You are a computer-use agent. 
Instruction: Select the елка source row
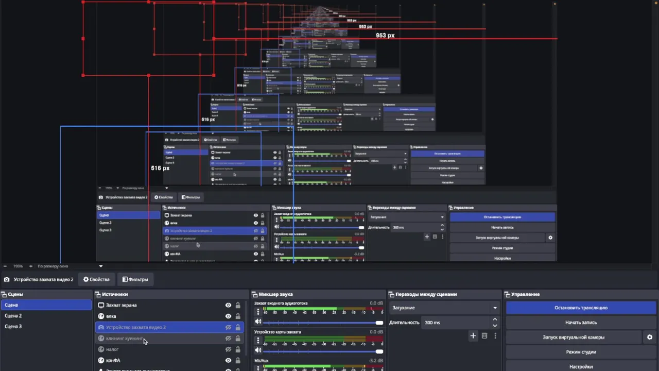(x=169, y=316)
